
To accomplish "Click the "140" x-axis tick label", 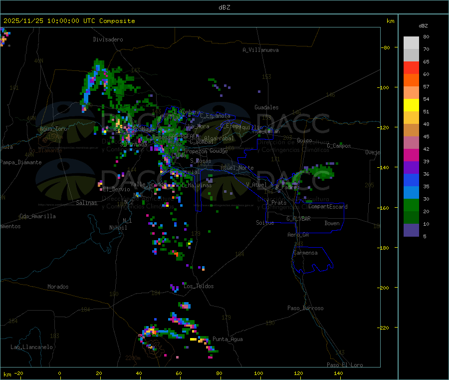I will coord(338,373).
